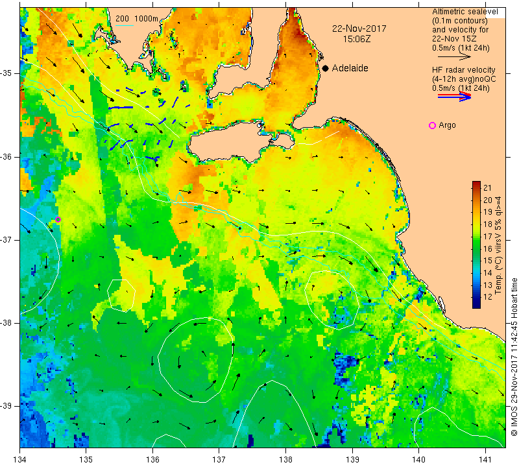Click the '(4-12h avg)noQC' legend text
This screenshot has height=467, width=519.
[464, 79]
